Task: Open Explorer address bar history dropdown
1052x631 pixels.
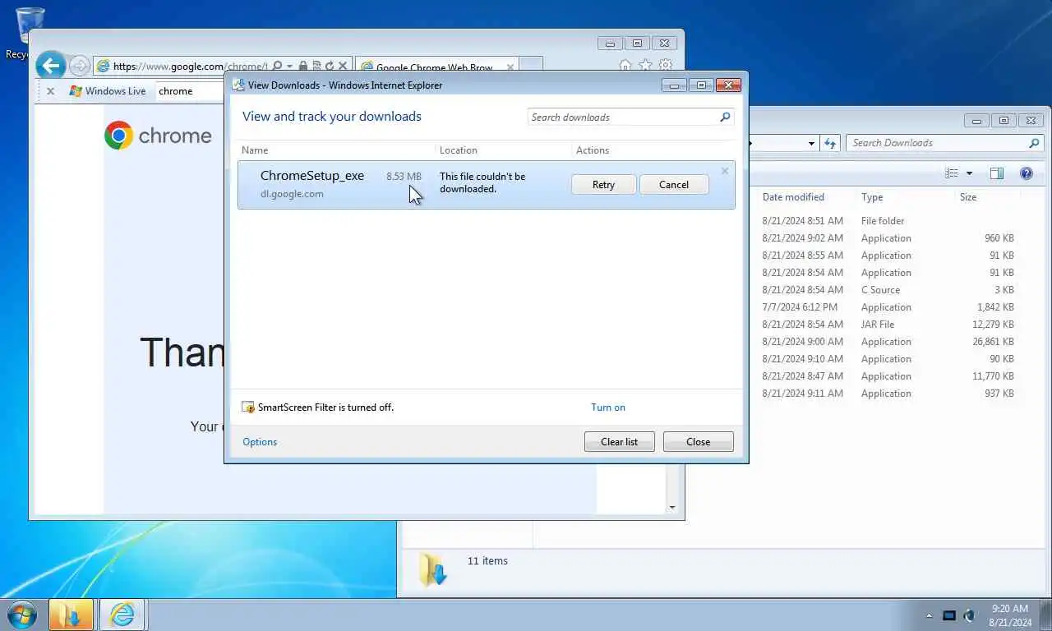Action: point(811,143)
